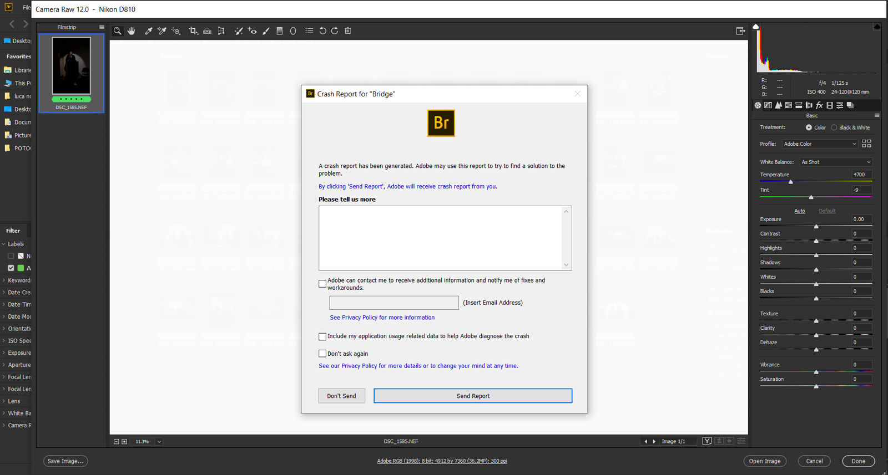
Task: Expand the Exposure filter section
Action: (x=3, y=353)
